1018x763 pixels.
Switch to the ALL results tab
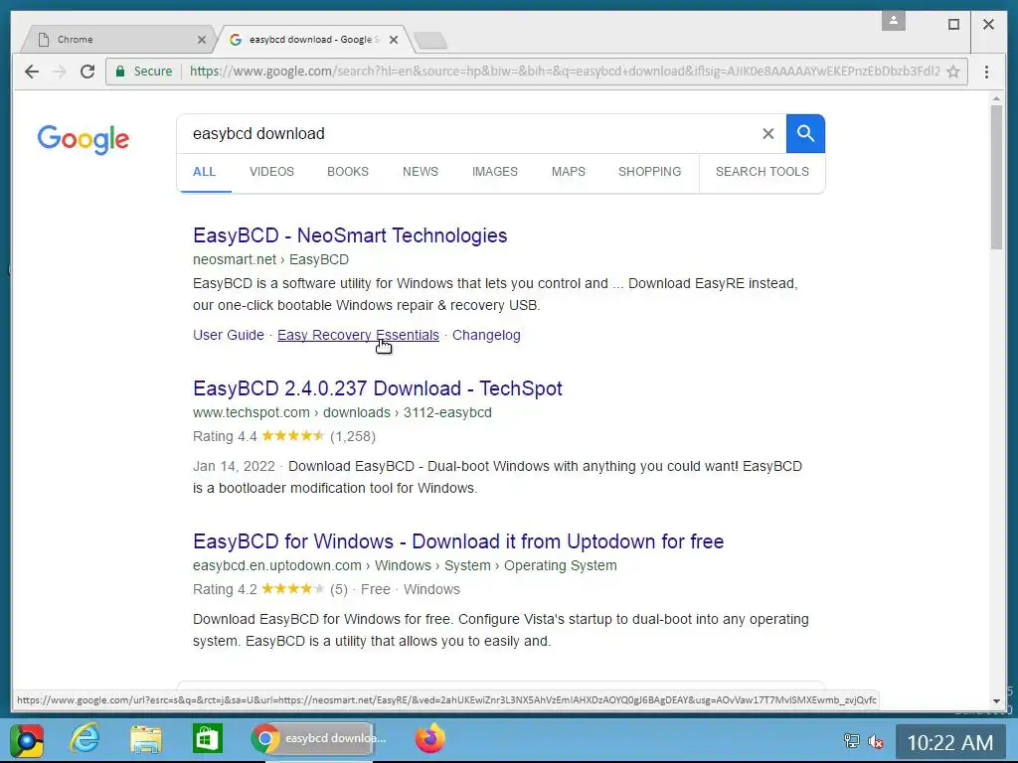click(x=204, y=172)
